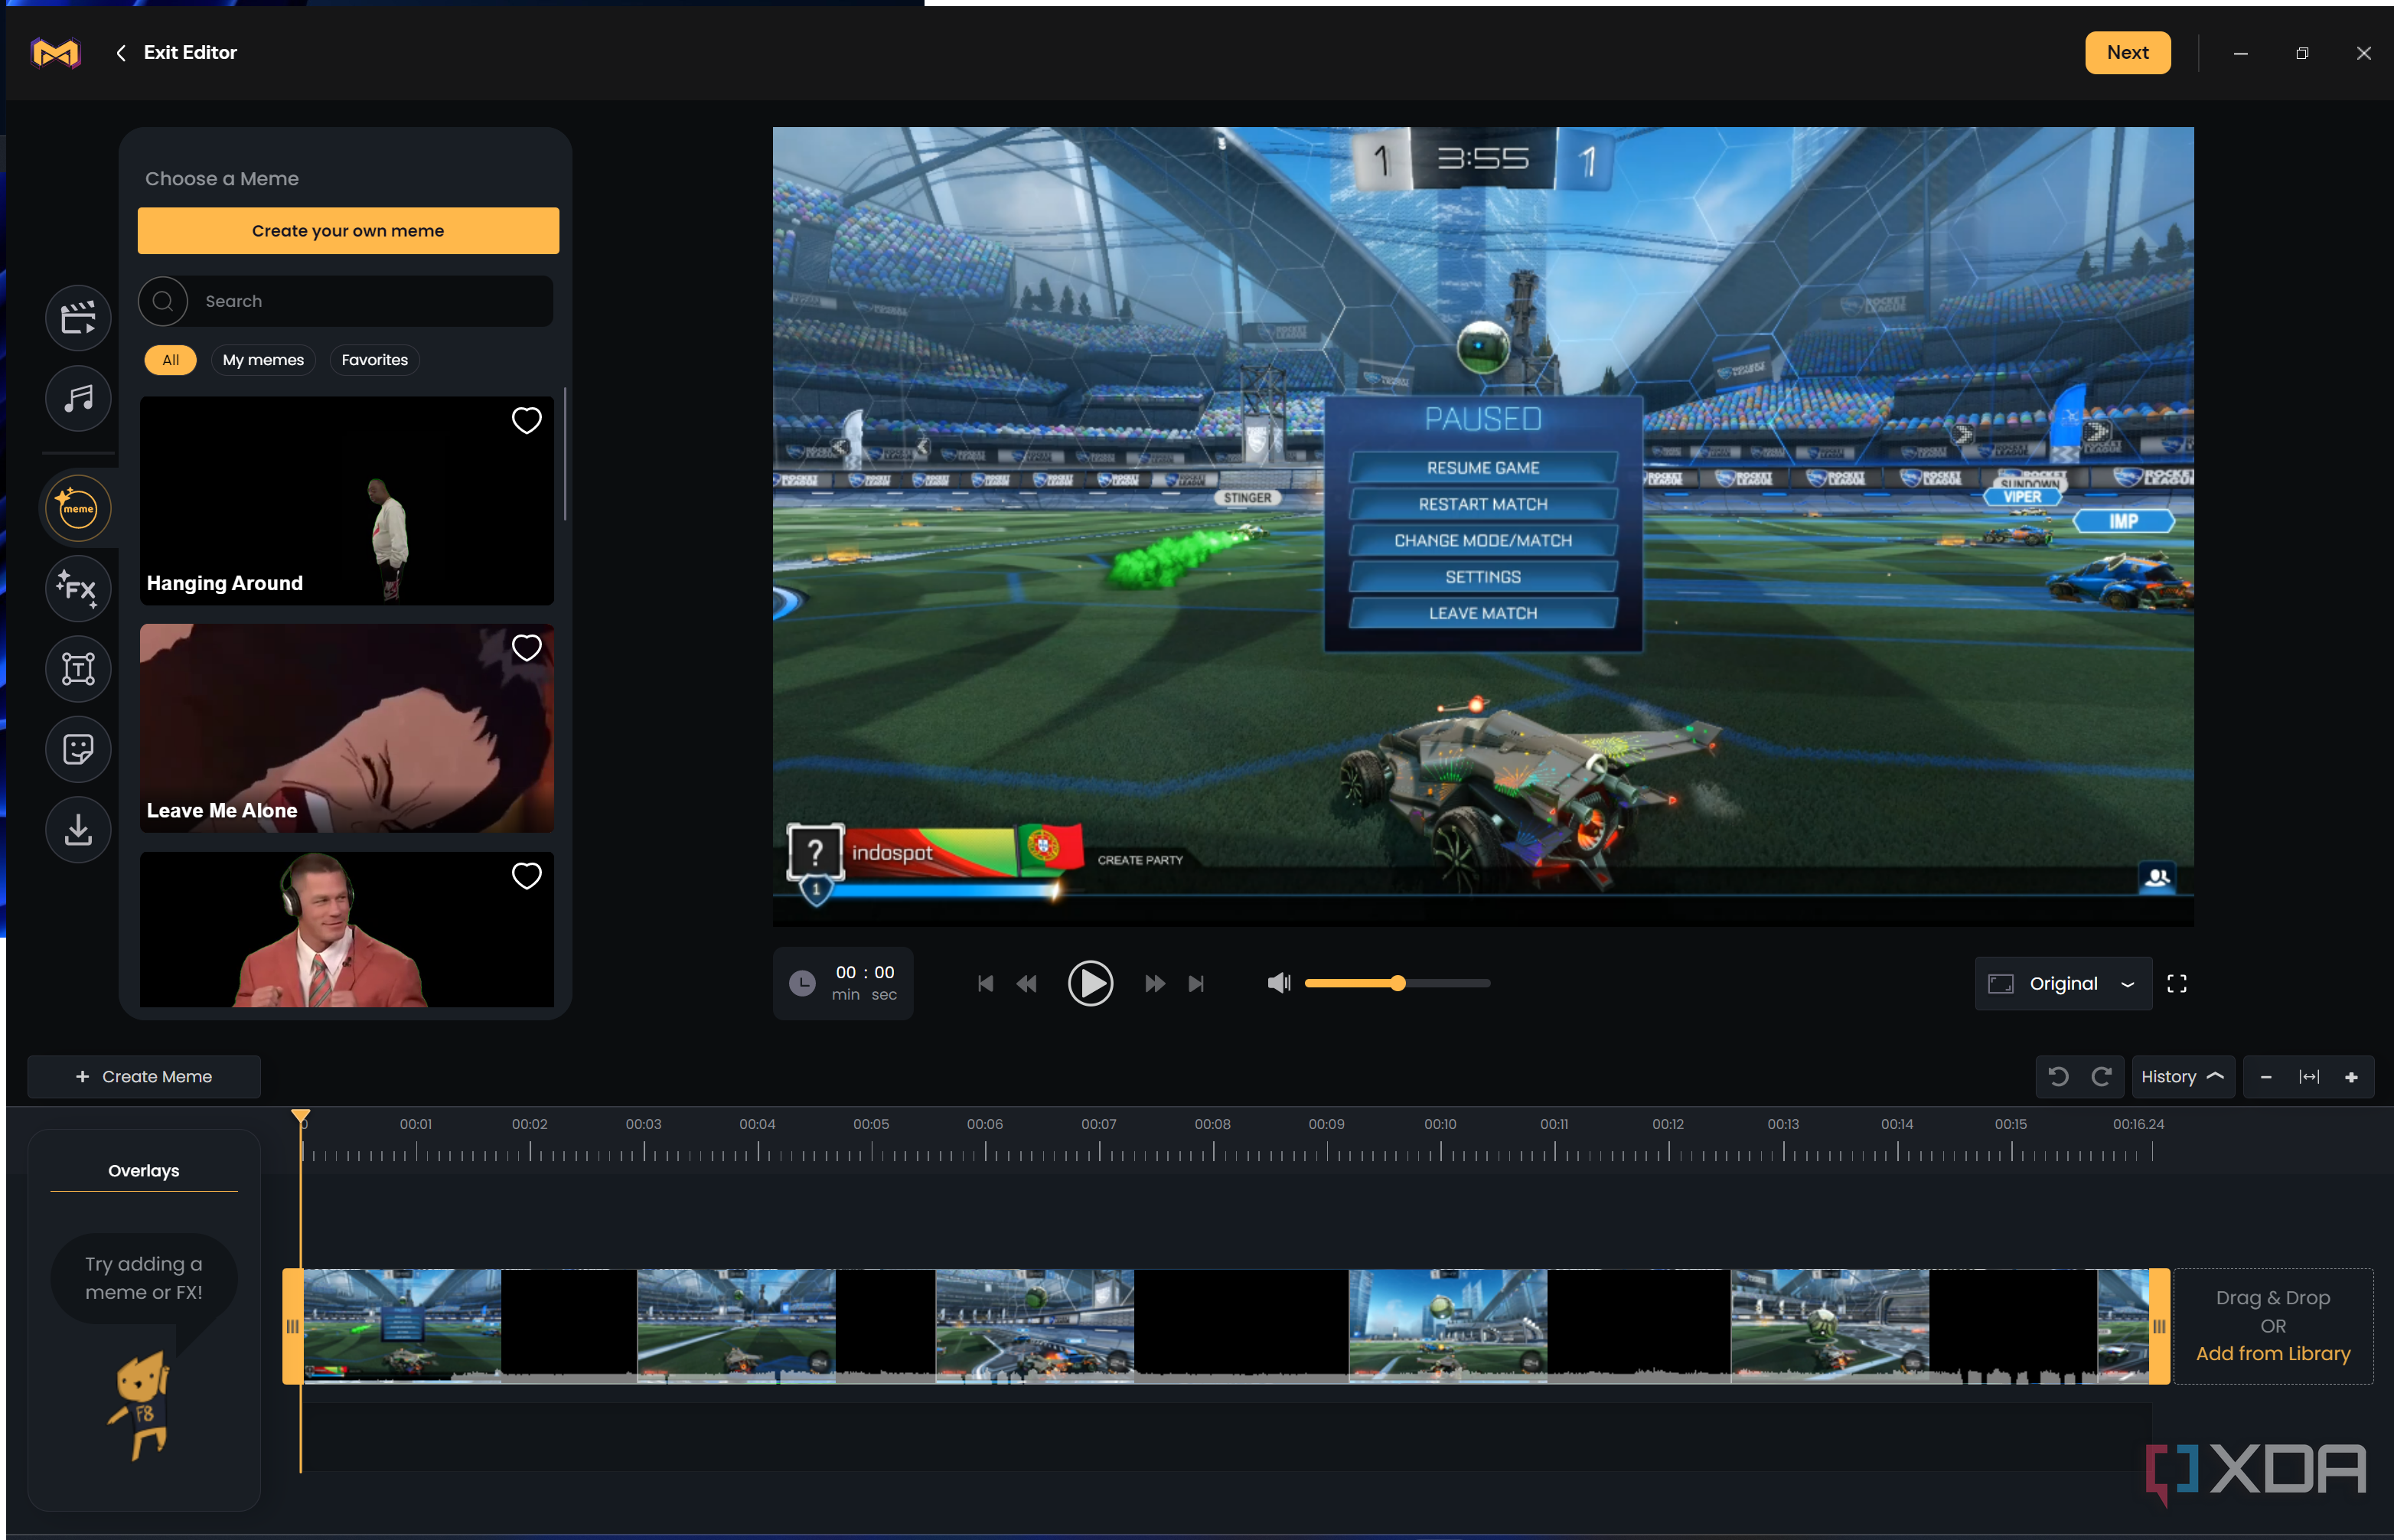Fast forward the video preview

point(1154,984)
